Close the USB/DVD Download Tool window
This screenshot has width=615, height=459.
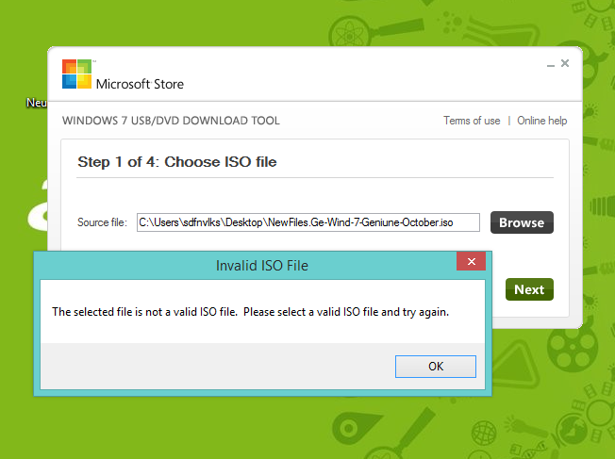click(x=565, y=63)
